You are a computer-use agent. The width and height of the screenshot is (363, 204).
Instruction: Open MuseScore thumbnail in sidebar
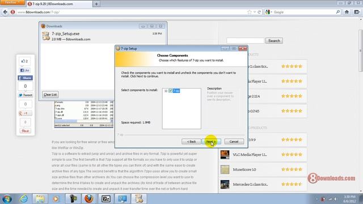225,169
